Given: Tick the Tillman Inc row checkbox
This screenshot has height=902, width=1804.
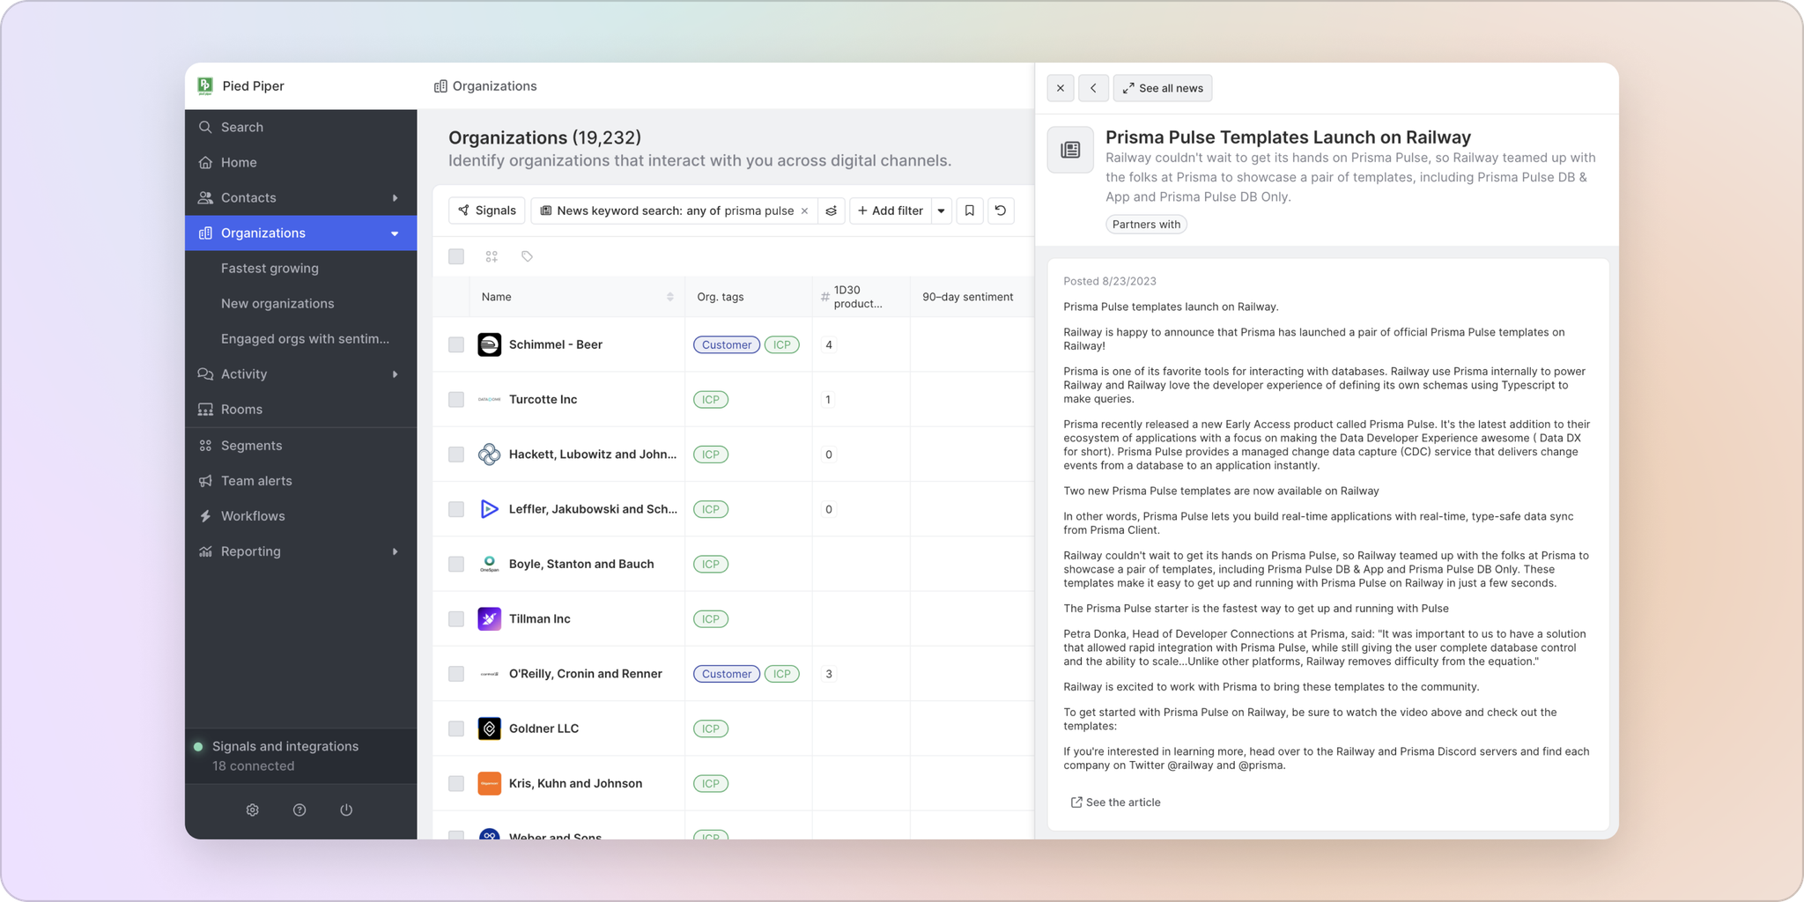Looking at the screenshot, I should (456, 619).
